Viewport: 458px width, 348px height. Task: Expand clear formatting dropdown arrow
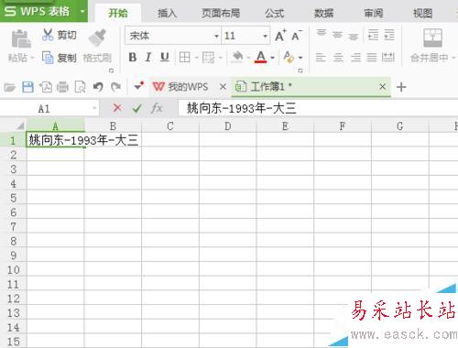300,57
